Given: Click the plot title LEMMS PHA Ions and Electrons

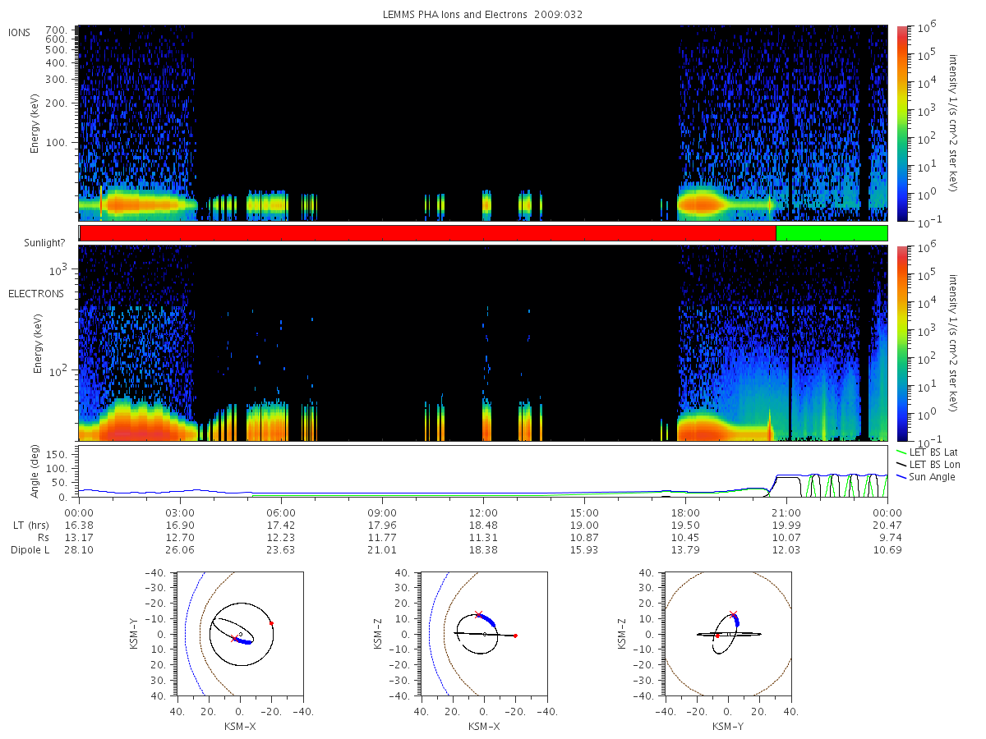Looking at the screenshot, I should pyautogui.click(x=481, y=14).
